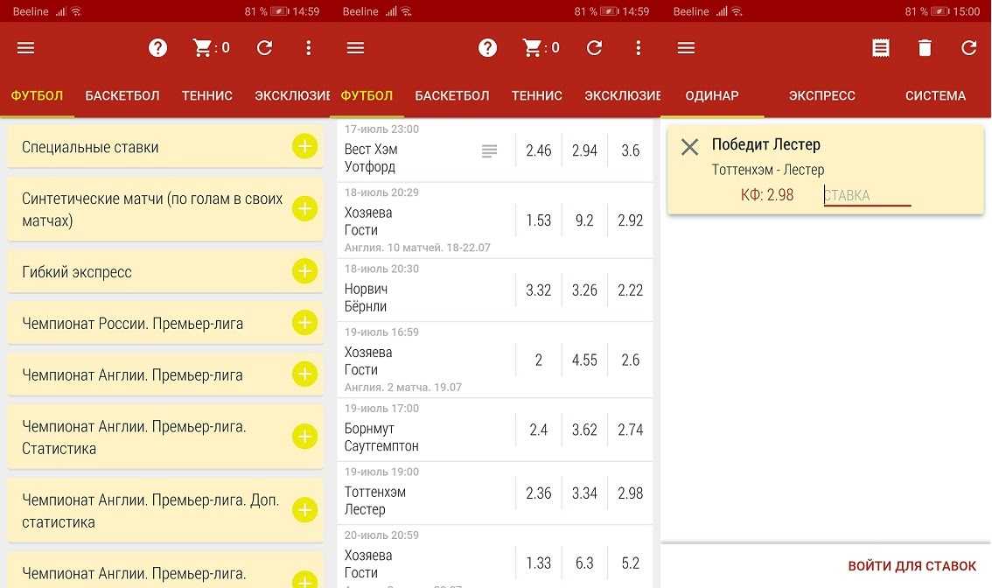
Task: Open hamburger menu on the match odds screen
Action: [x=355, y=47]
